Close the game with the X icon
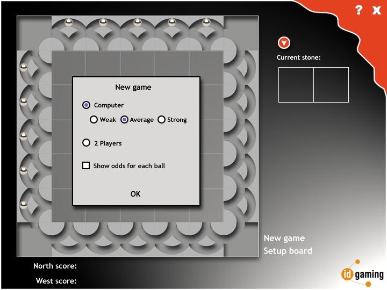387x290 pixels. 377,10
